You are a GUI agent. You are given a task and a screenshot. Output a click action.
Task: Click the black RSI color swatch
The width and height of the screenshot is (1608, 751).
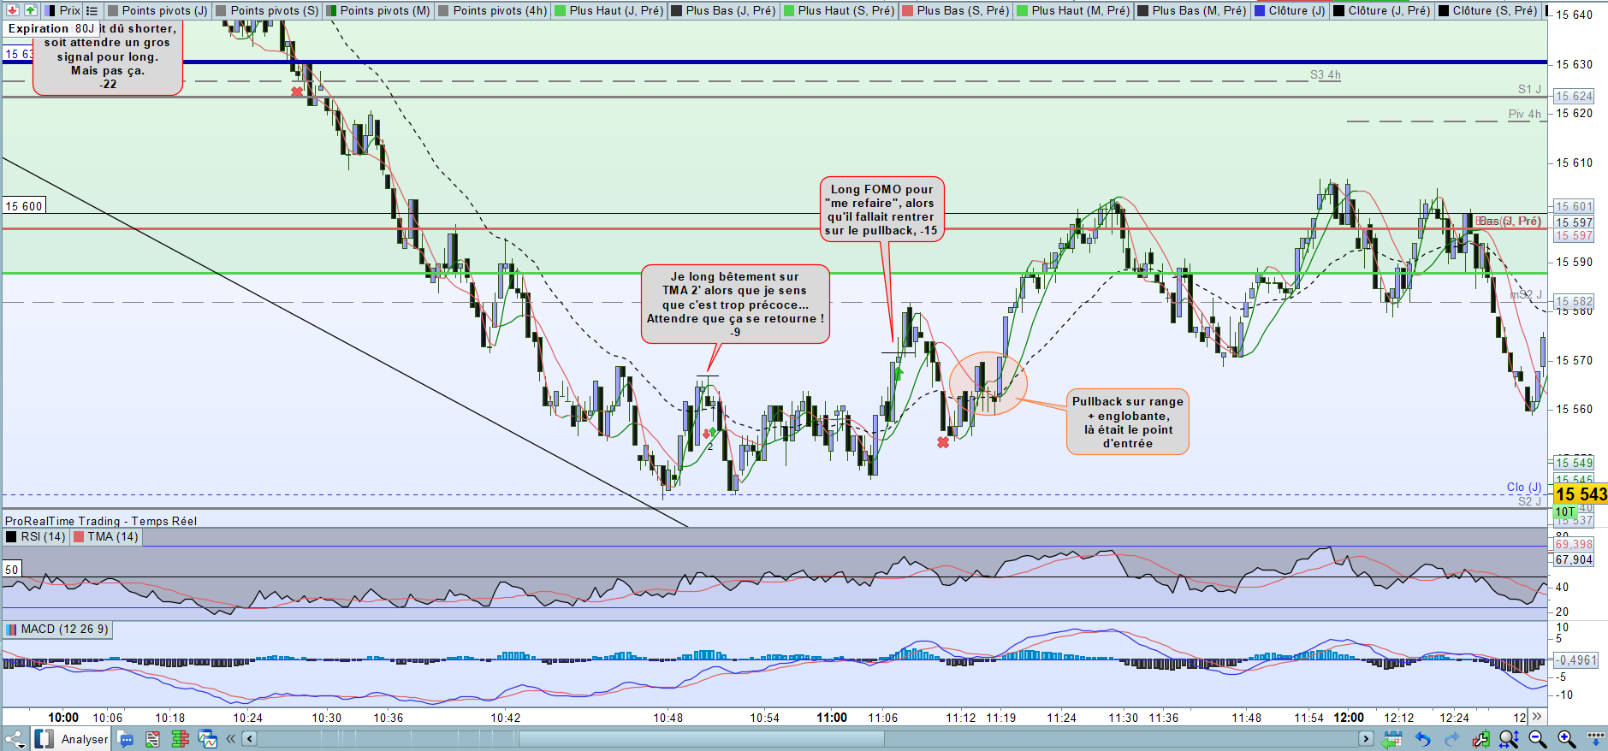[x=11, y=537]
